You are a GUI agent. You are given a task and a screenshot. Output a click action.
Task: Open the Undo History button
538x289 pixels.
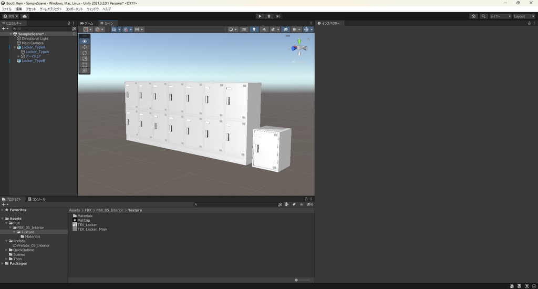pos(473,16)
